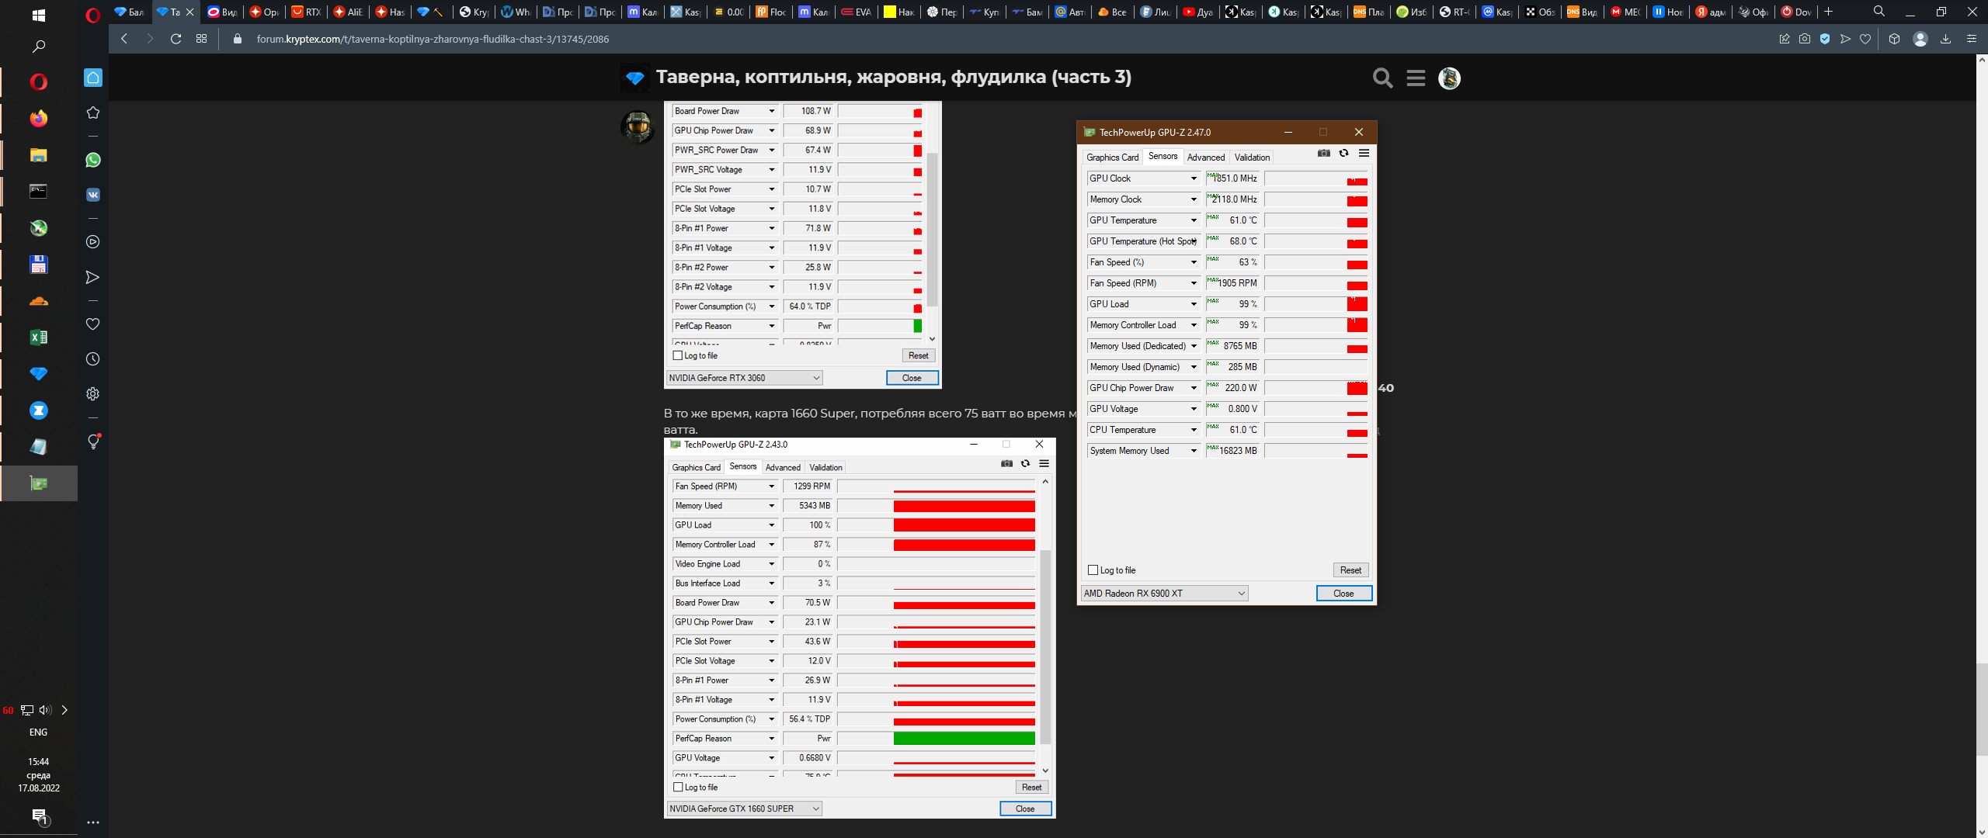Open WhatsApp in Opera sidebar

pyautogui.click(x=93, y=160)
